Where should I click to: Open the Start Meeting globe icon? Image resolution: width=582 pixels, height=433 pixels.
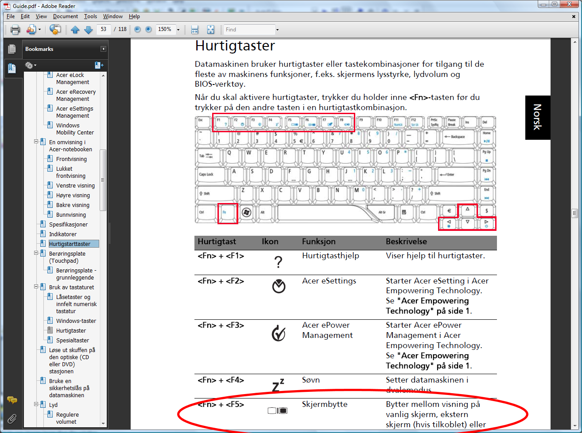55,30
